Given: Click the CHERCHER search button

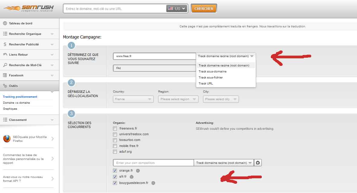Looking at the screenshot, I should coord(204,9).
